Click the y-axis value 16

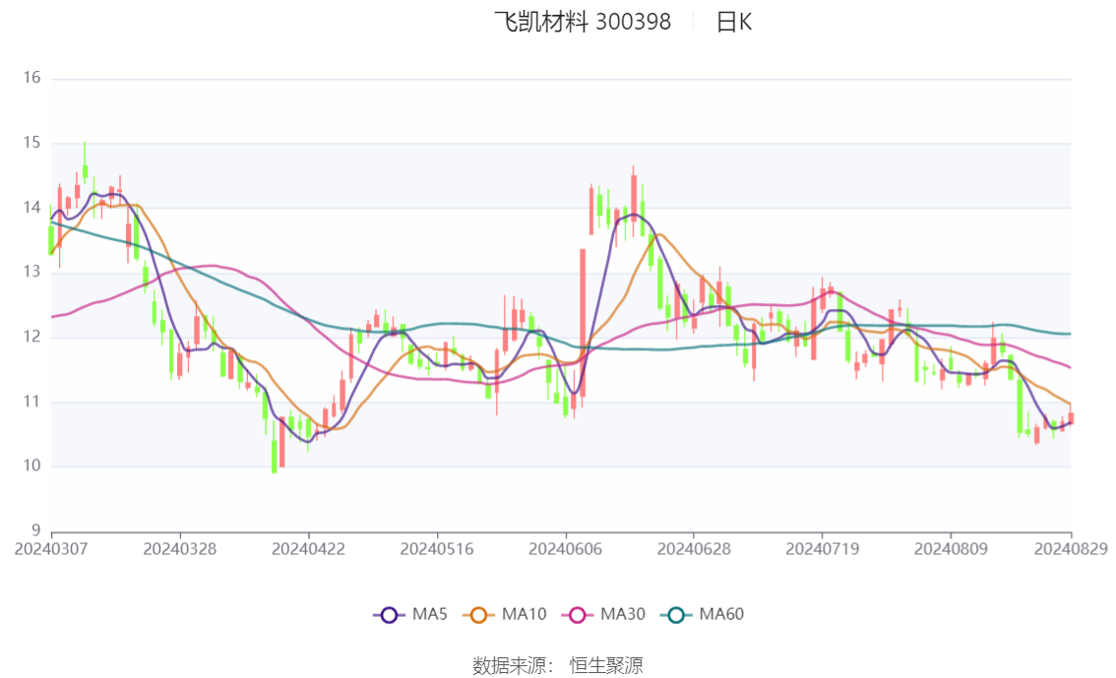pos(32,78)
